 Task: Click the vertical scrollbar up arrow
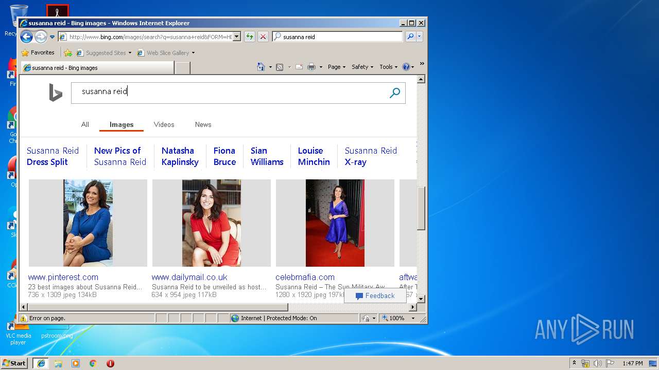tap(421, 79)
